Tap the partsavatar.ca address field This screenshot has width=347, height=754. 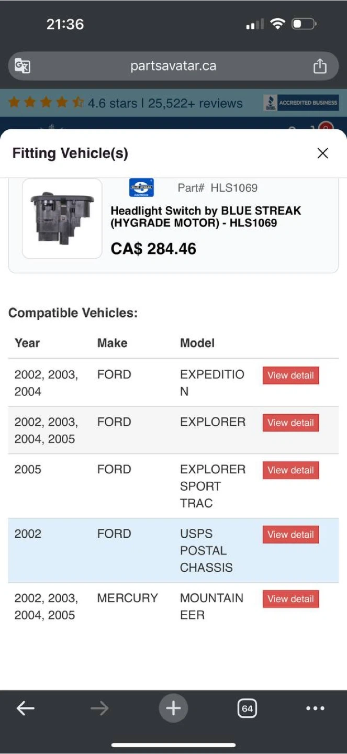coord(173,66)
